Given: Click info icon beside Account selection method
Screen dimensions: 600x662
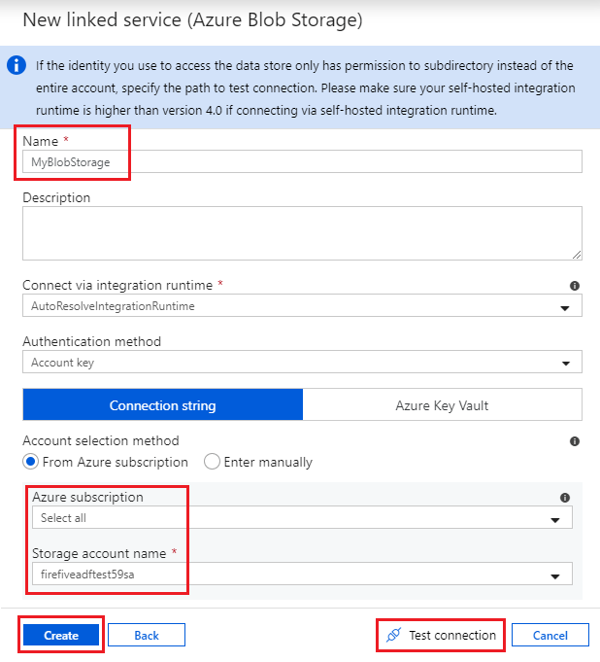Looking at the screenshot, I should point(575,441).
